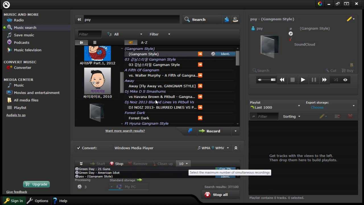
Task: Select Green Day - American Idiot task
Action: coord(99,173)
